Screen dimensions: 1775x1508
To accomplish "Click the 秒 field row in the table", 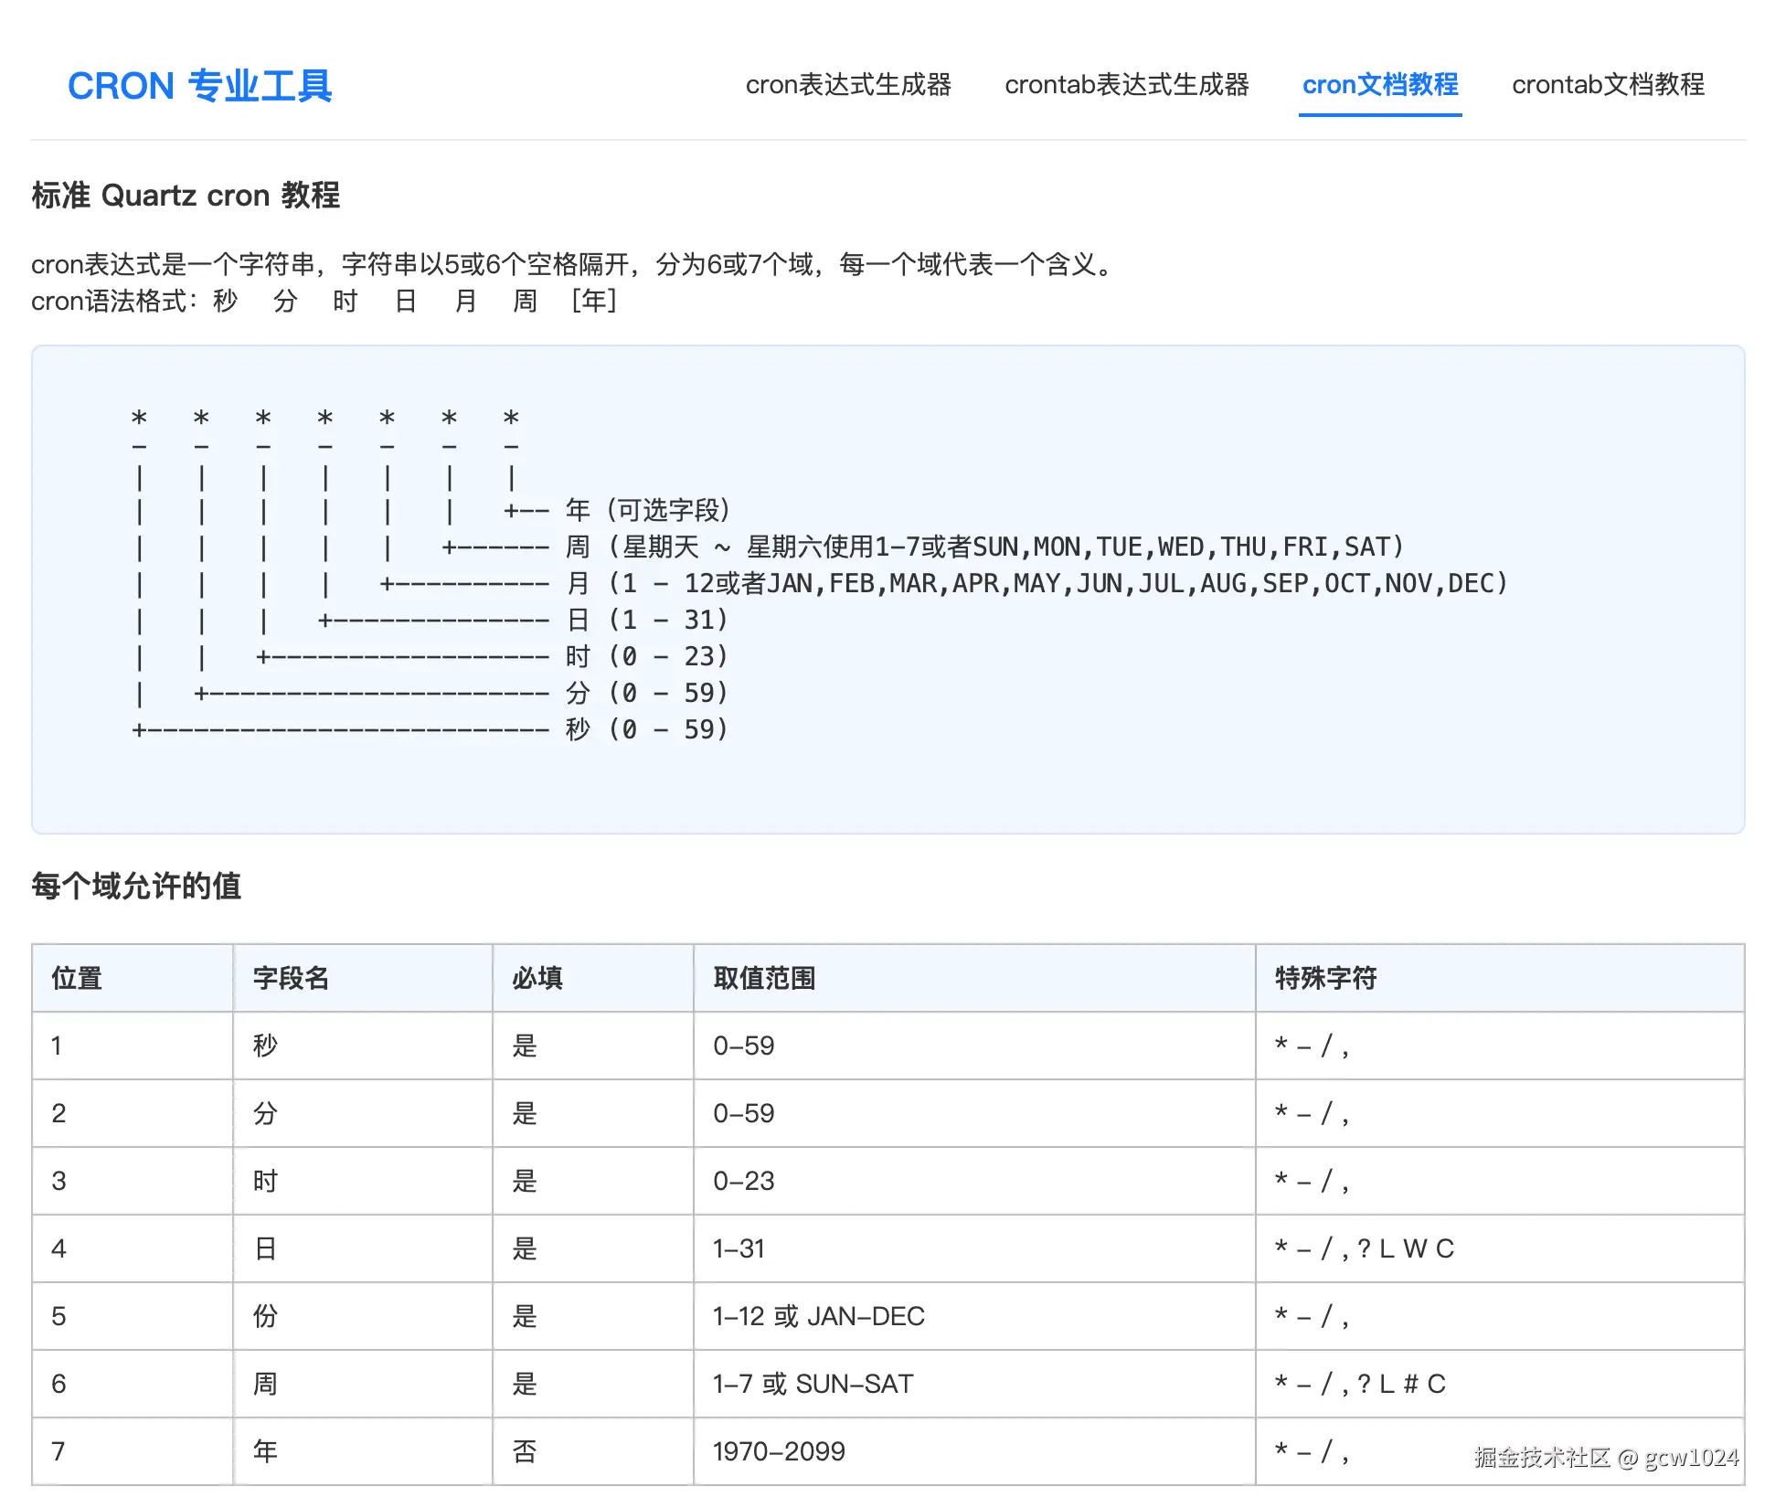I will point(264,1046).
